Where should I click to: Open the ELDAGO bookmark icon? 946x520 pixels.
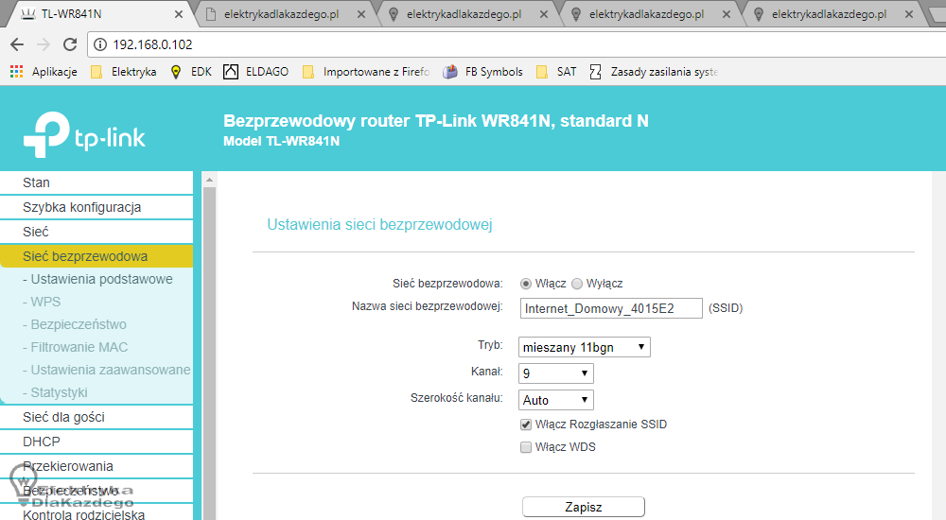(231, 72)
